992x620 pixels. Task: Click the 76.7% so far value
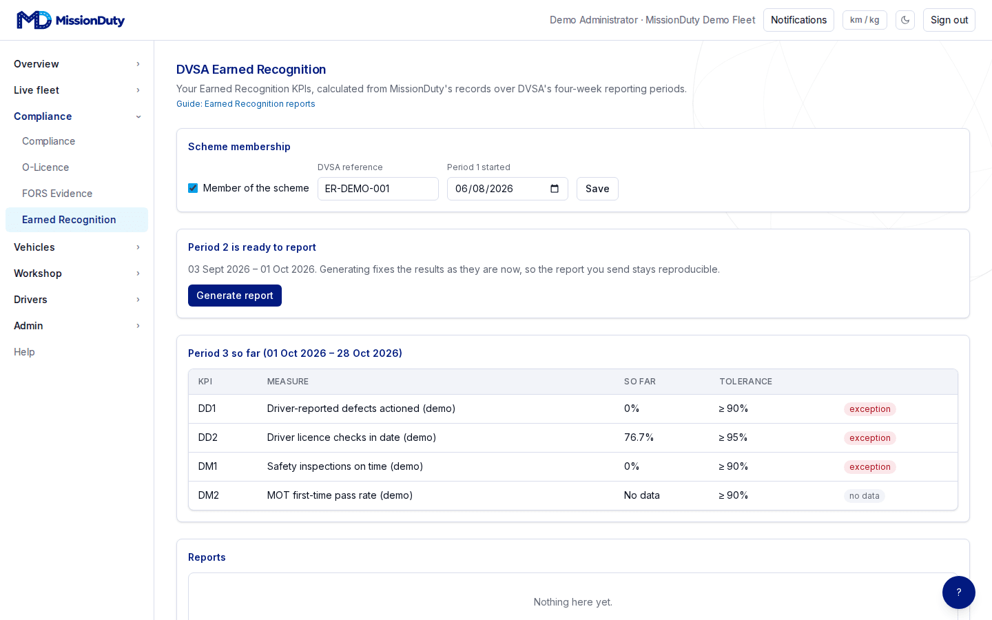[x=639, y=437]
